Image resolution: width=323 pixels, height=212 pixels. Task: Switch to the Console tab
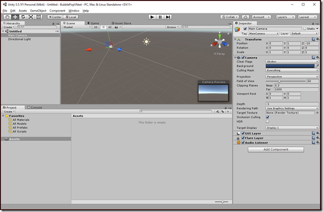point(35,108)
